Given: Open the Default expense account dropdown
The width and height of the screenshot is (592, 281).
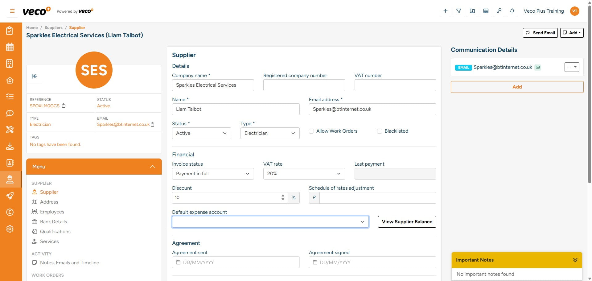Looking at the screenshot, I should [270, 222].
